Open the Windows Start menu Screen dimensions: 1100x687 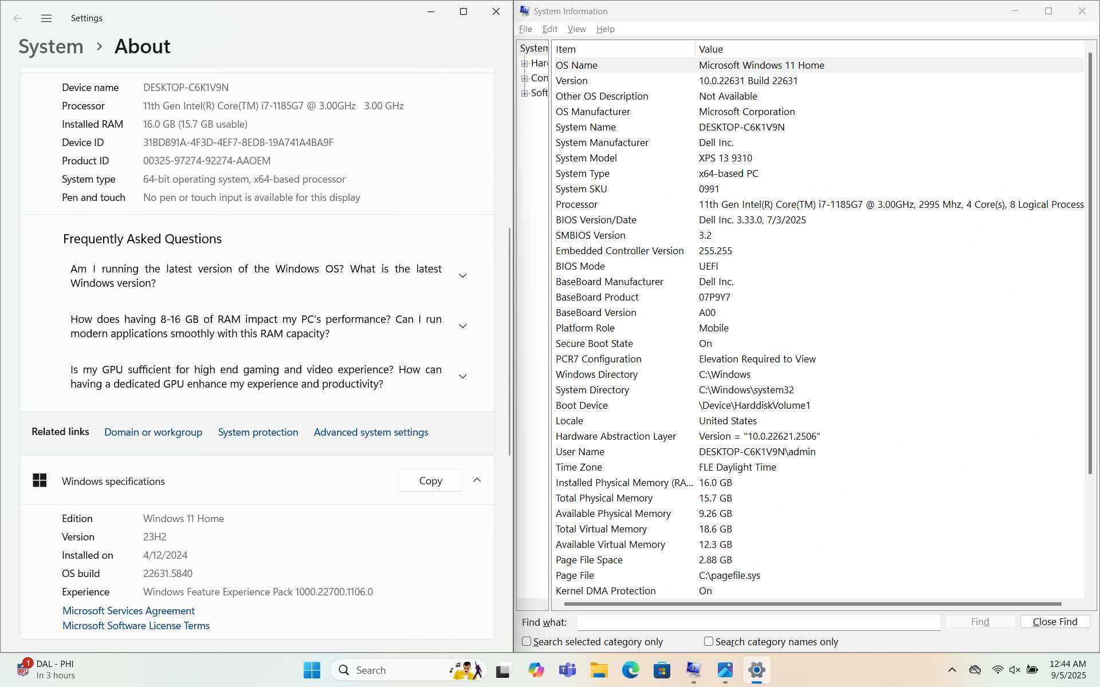pos(312,670)
